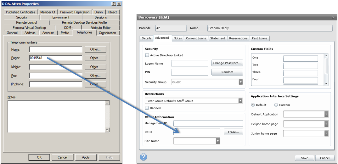The width and height of the screenshot is (338, 164).
Task: Select the Custom interface radio button
Action: click(276, 105)
